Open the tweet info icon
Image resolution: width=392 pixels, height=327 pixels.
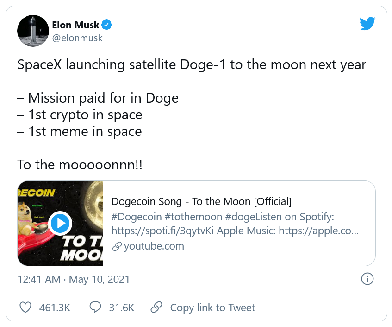(367, 279)
